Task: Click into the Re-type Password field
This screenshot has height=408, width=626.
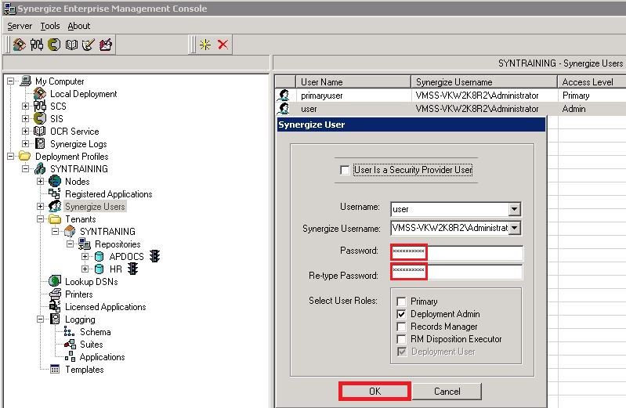Action: pos(456,272)
